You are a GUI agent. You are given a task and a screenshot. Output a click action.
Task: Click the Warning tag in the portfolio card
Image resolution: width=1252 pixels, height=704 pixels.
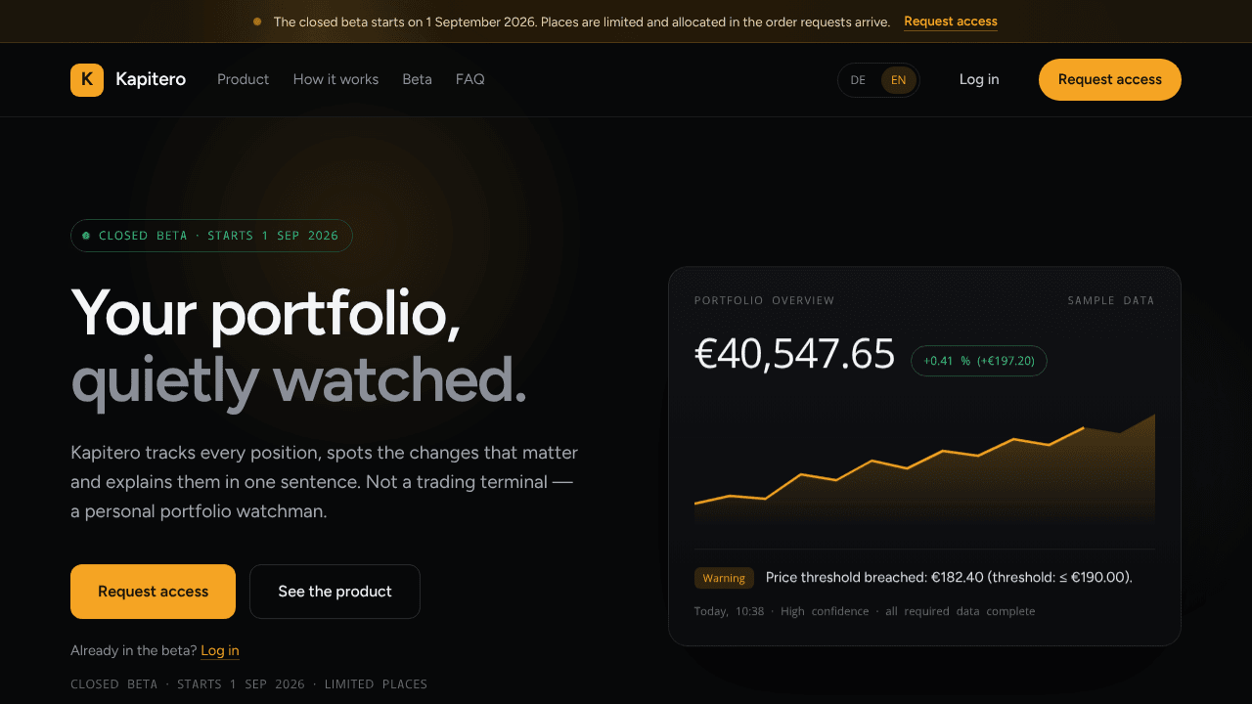[724, 578]
